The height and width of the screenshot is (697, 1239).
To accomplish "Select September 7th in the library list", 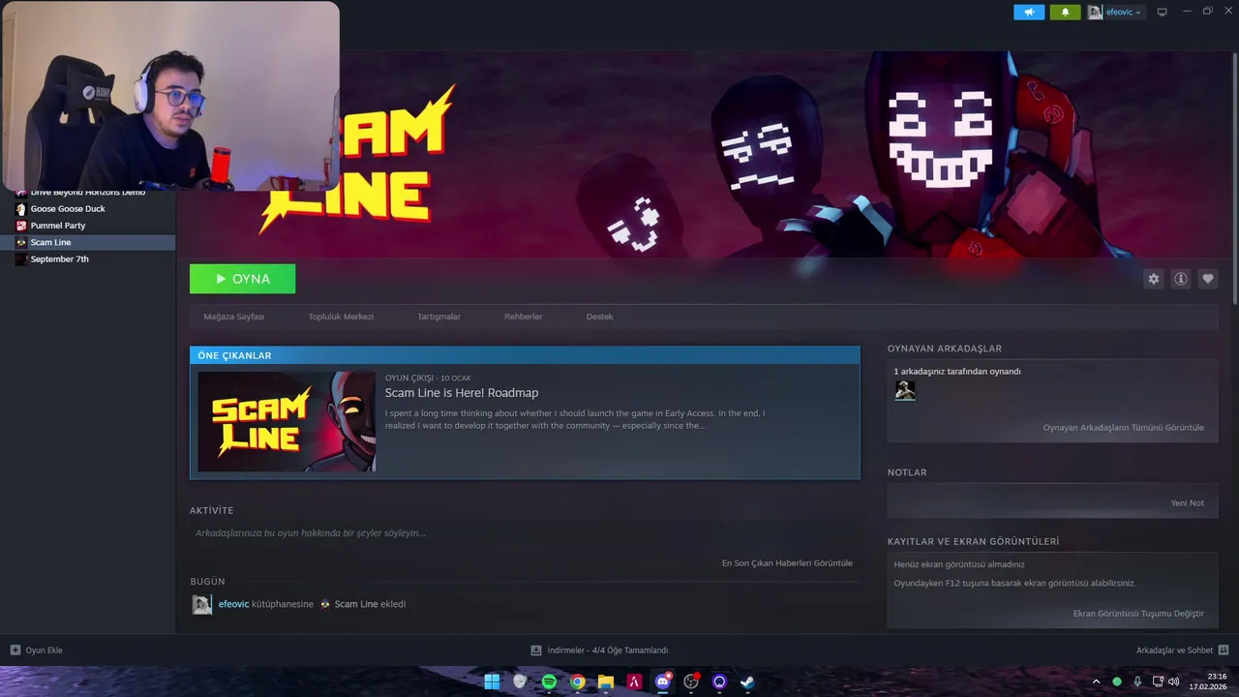I will point(87,259).
